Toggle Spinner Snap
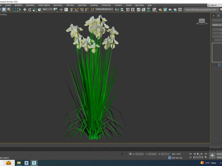 86,10
